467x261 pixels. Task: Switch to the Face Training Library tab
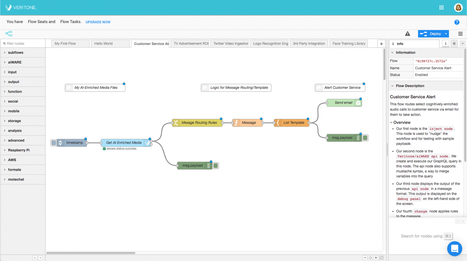click(349, 43)
